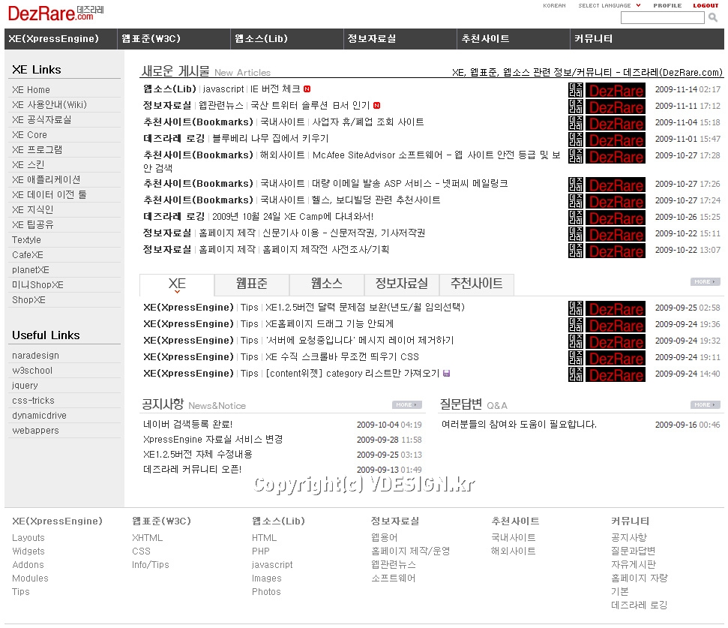The image size is (728, 628).
Task: Open article IE 버전 체크
Action: [x=275, y=89]
